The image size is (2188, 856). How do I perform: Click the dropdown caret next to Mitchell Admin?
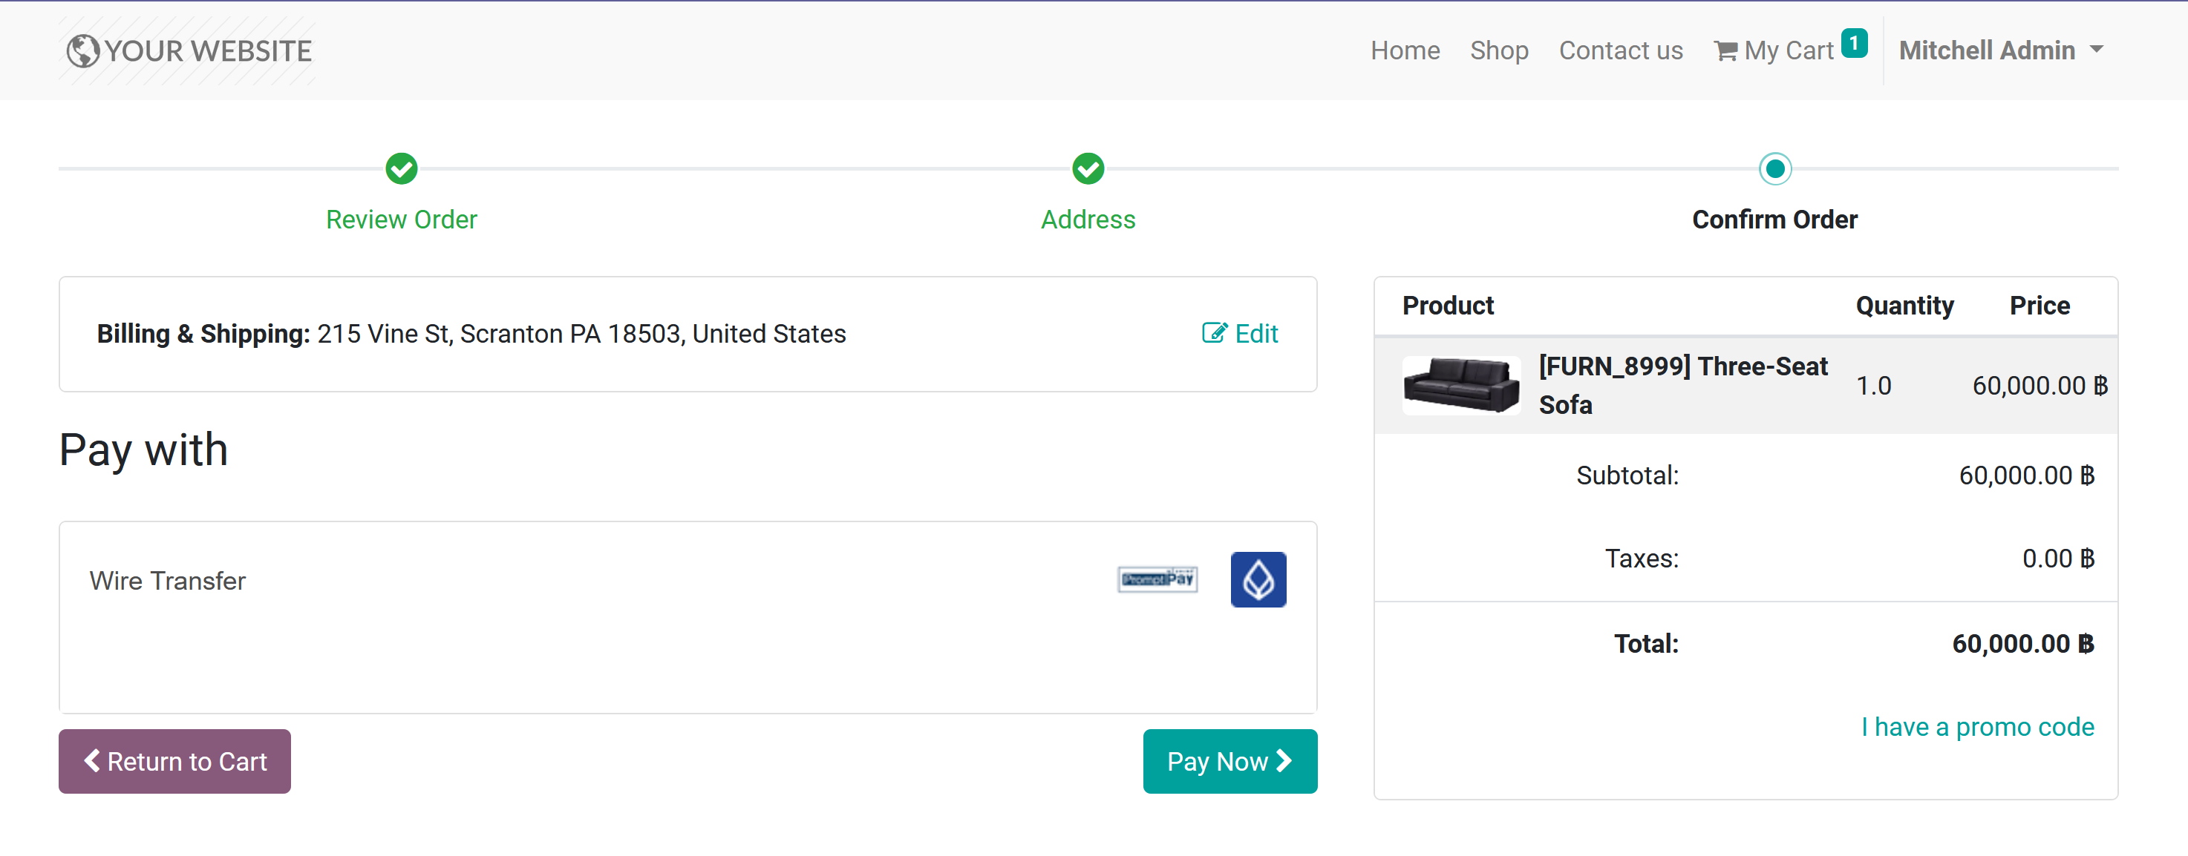coord(2097,50)
